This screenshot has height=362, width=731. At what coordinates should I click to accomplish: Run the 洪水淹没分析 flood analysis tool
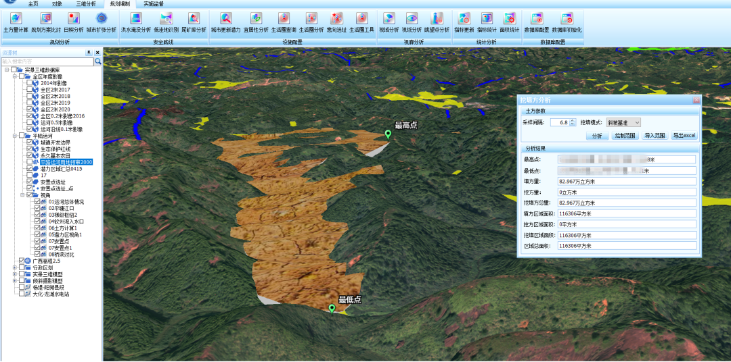pyautogui.click(x=135, y=22)
